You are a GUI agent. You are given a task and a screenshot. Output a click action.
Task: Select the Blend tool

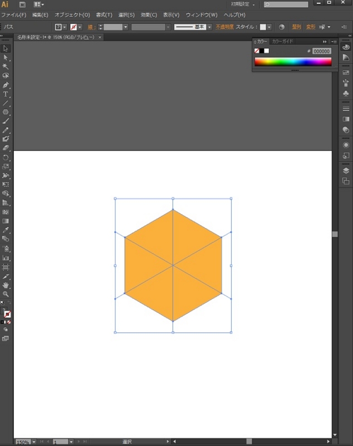coord(6,239)
